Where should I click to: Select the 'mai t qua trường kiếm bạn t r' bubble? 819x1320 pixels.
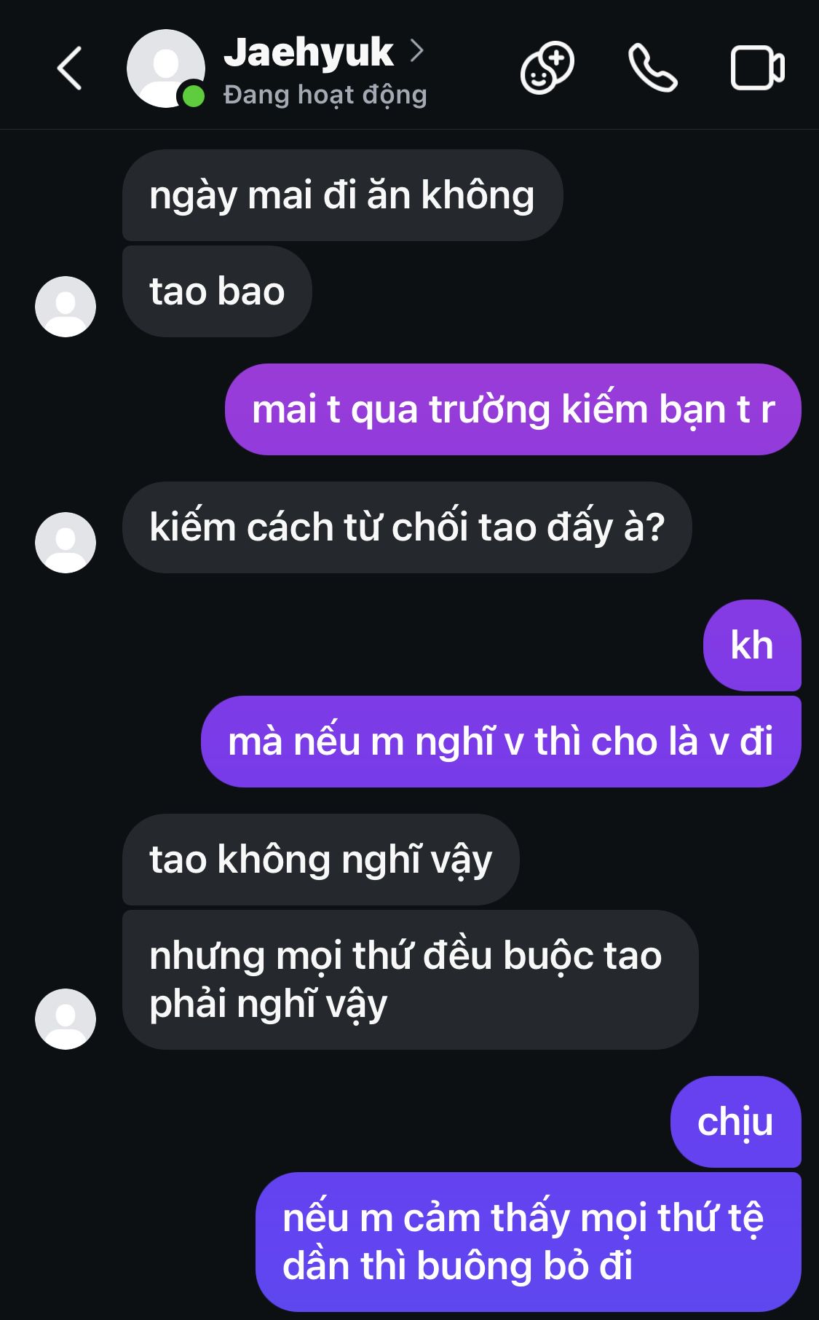point(513,409)
